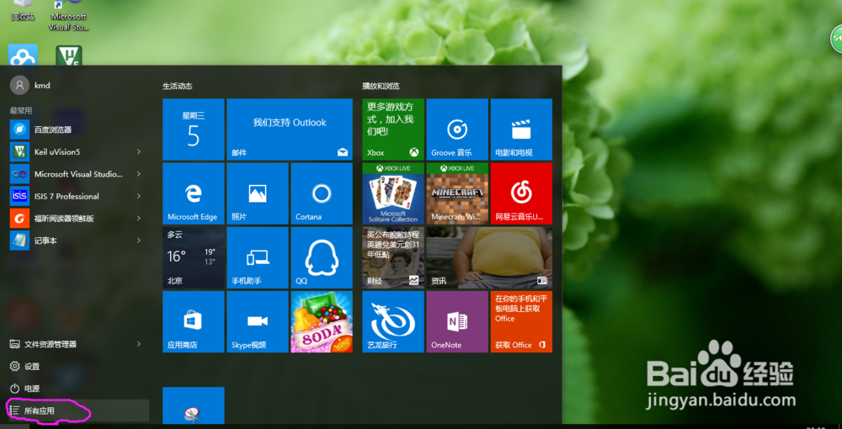The width and height of the screenshot is (842, 429).
Task: Open the 获取 Office tile
Action: point(521,321)
